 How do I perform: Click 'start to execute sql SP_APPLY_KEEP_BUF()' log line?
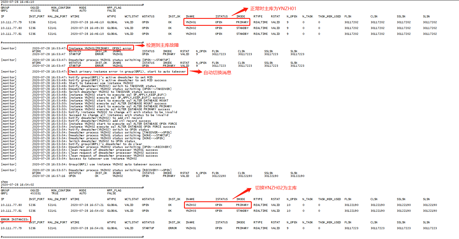[117, 95]
